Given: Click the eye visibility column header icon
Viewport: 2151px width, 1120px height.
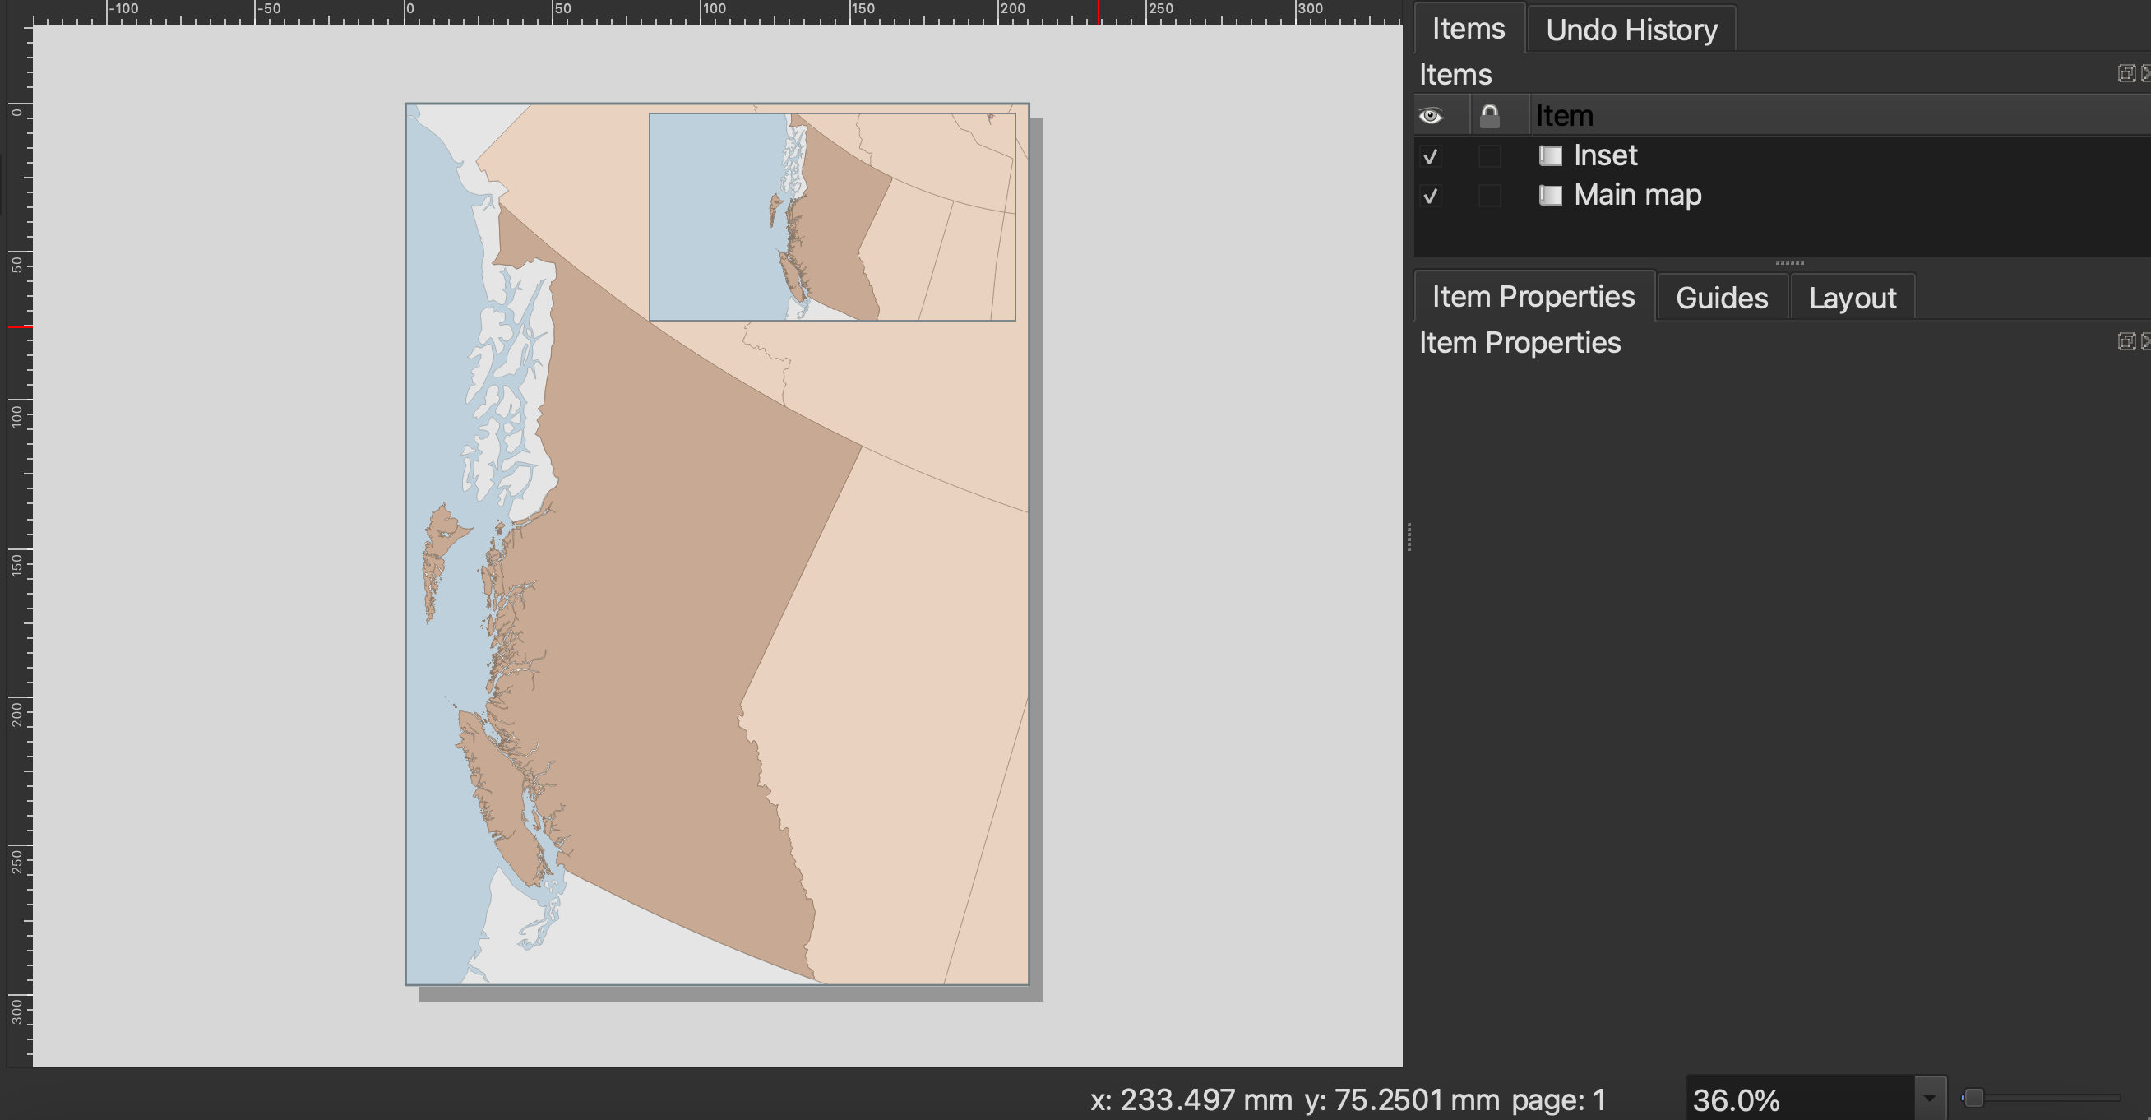Looking at the screenshot, I should pos(1431,115).
